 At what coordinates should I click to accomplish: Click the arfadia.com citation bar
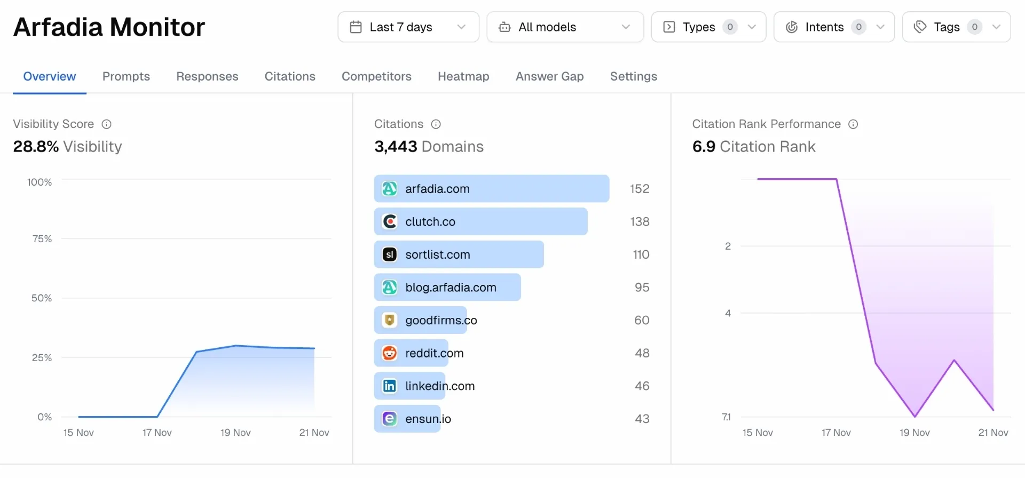coord(492,189)
